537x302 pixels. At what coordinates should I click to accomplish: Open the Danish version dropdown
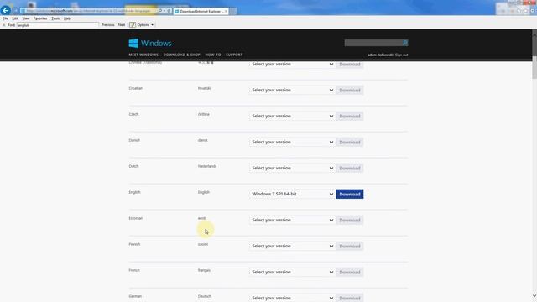point(292,142)
